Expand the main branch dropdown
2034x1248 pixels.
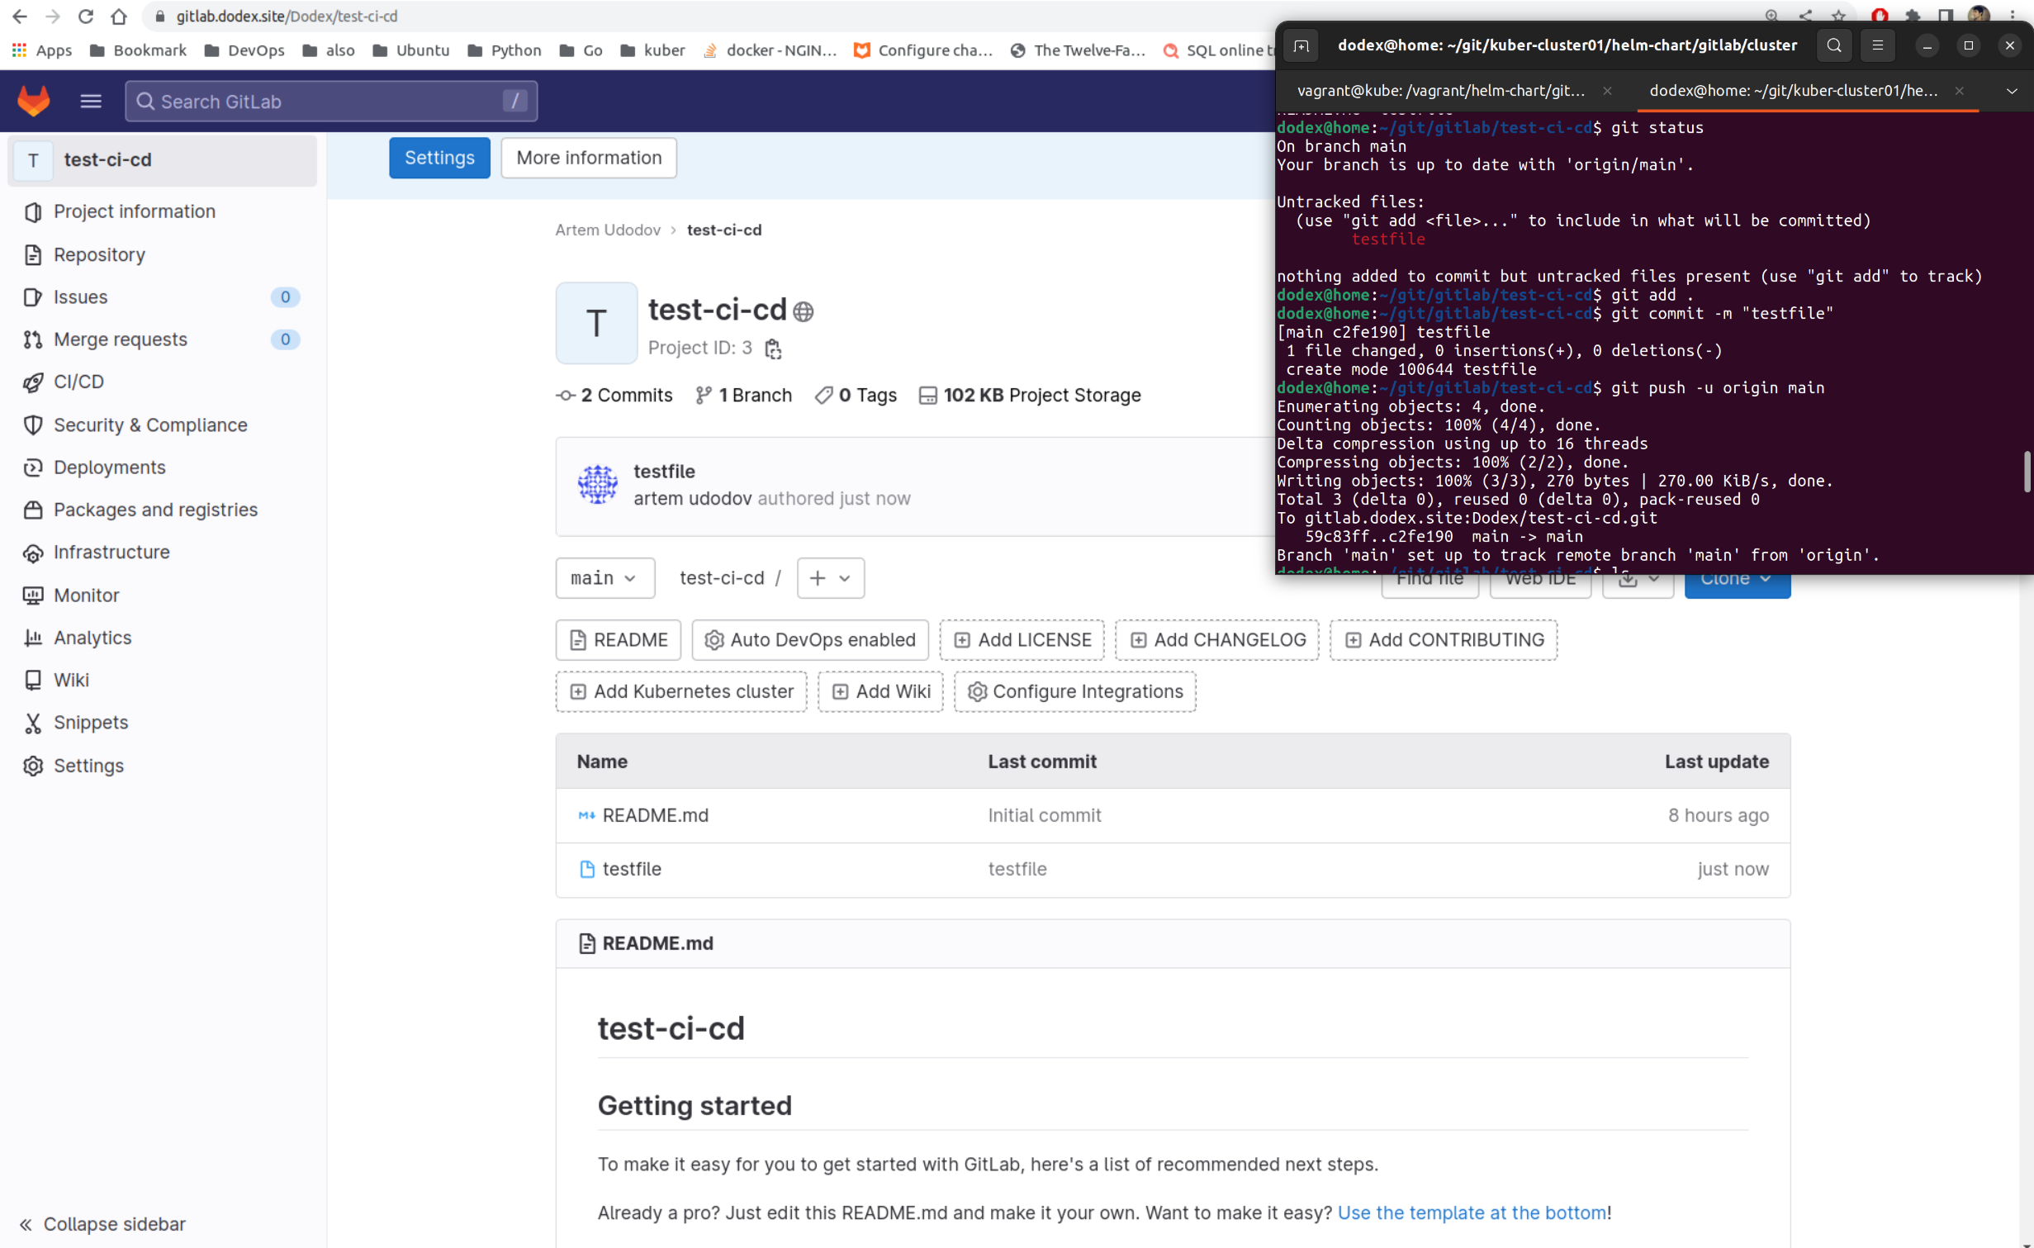[x=604, y=578]
